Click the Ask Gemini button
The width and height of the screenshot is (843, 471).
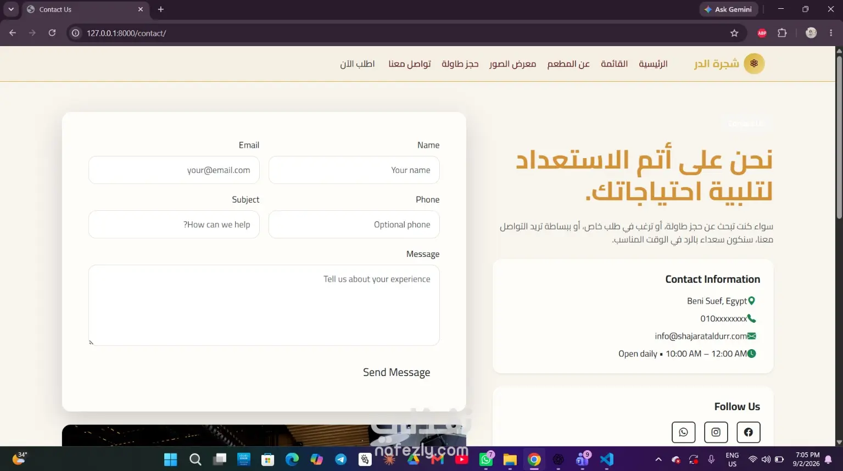click(729, 9)
